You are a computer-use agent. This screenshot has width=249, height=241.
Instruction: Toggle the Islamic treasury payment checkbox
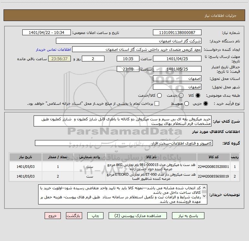(x=157, y=104)
